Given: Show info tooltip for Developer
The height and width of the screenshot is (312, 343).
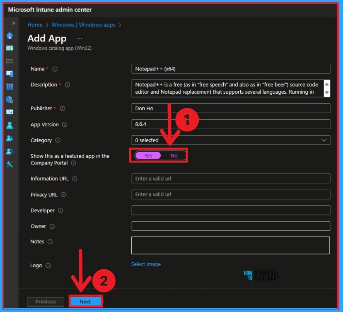Looking at the screenshot, I should (x=60, y=210).
